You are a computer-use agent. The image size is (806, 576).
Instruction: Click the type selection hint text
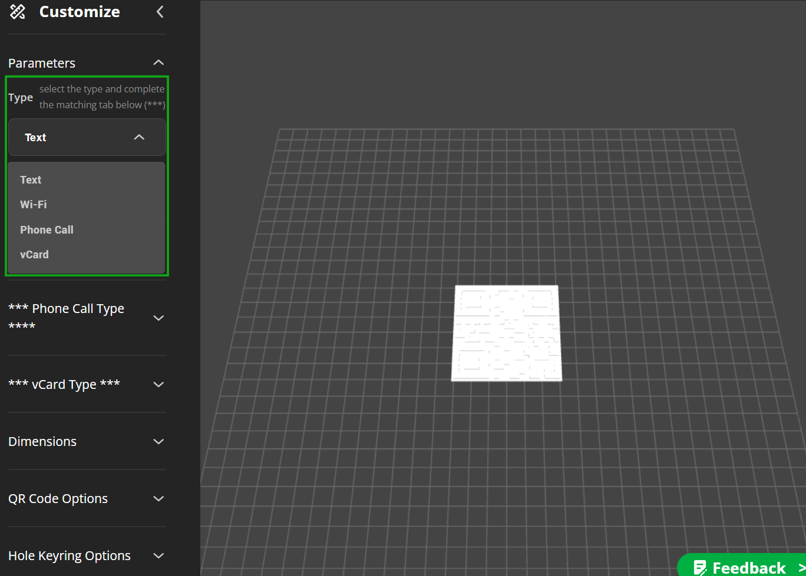click(x=102, y=97)
